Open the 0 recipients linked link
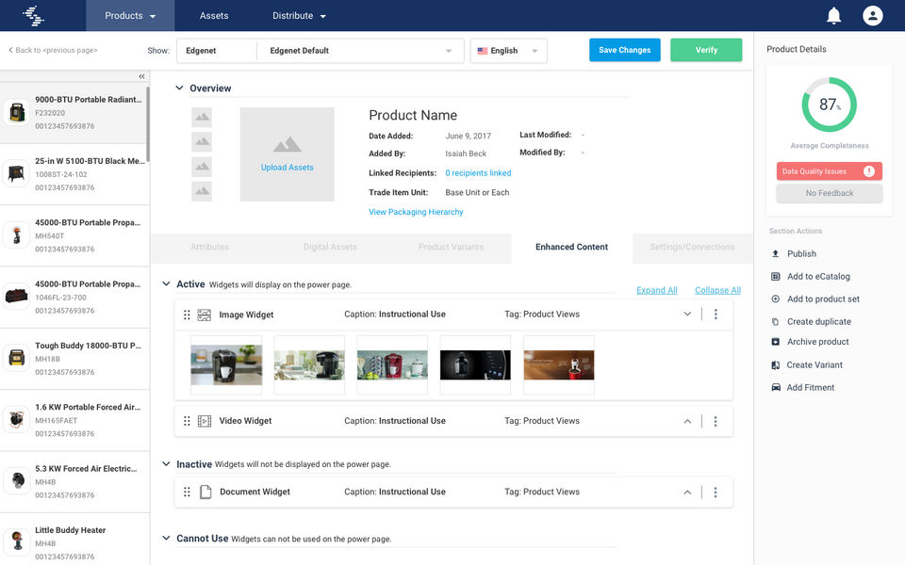The height and width of the screenshot is (565, 905). (478, 173)
